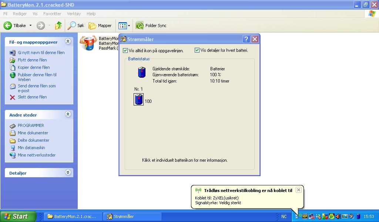Viewport: 379px width, 222px height.
Task: Open Mine dokumenter
Action: point(33,133)
